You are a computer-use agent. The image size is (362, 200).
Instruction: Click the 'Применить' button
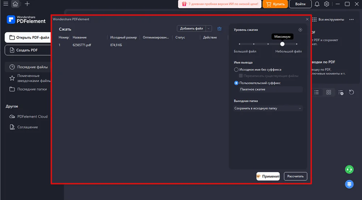click(x=268, y=176)
